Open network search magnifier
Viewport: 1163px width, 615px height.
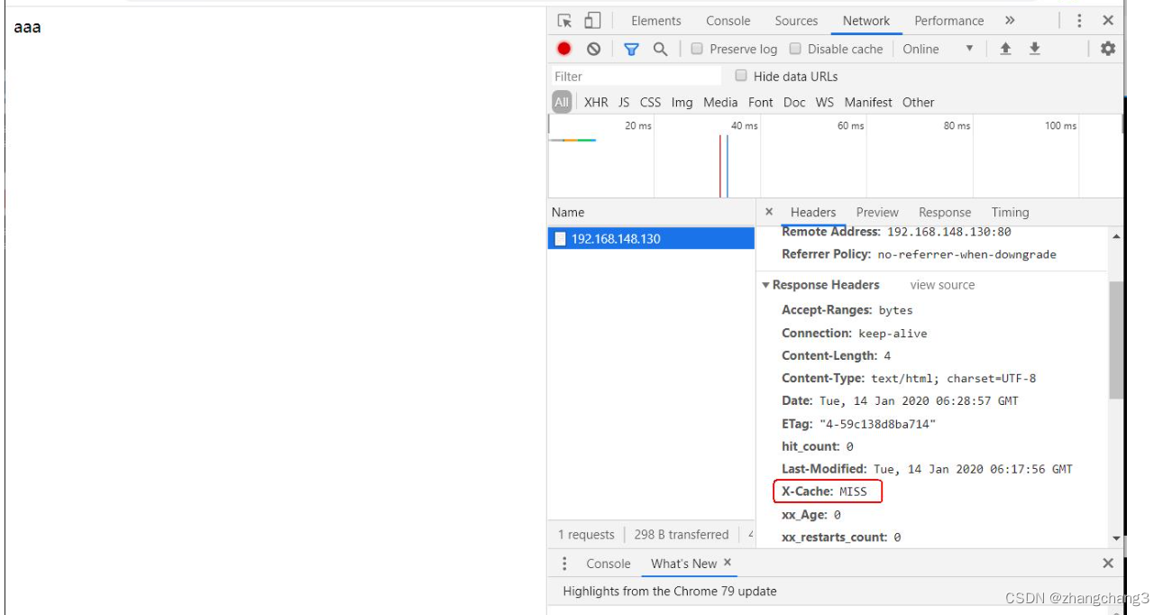[x=660, y=49]
